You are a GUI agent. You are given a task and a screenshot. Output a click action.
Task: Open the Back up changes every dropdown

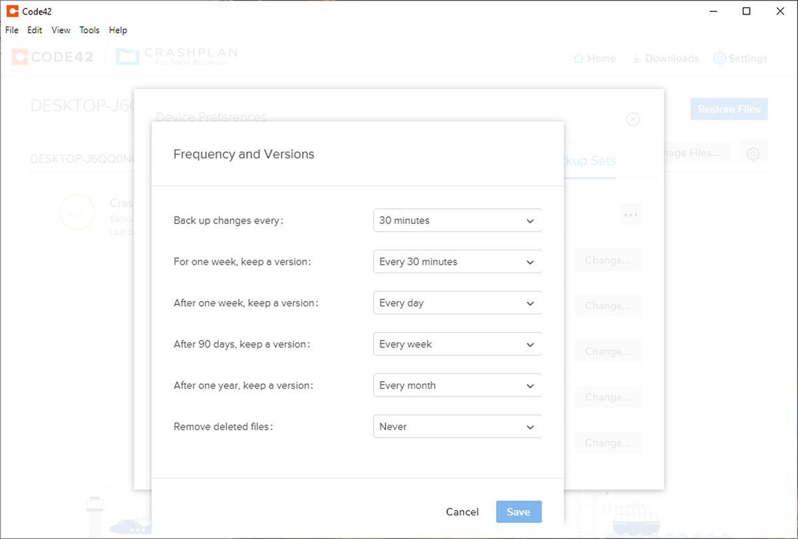(x=457, y=220)
